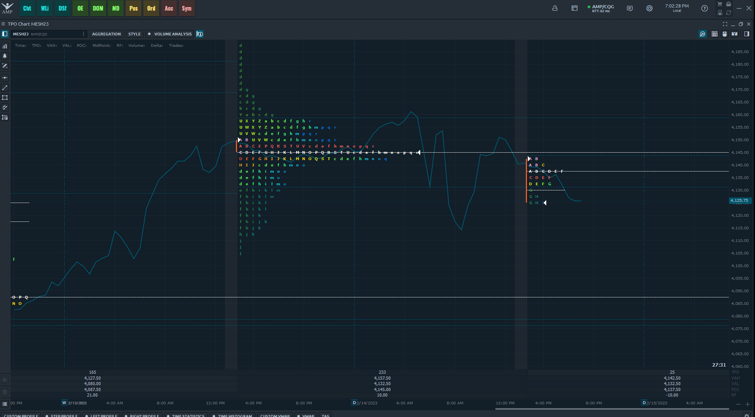Toggle the TIME STATISTICS option
Screen dimensions: 755x417
[x=186, y=415]
